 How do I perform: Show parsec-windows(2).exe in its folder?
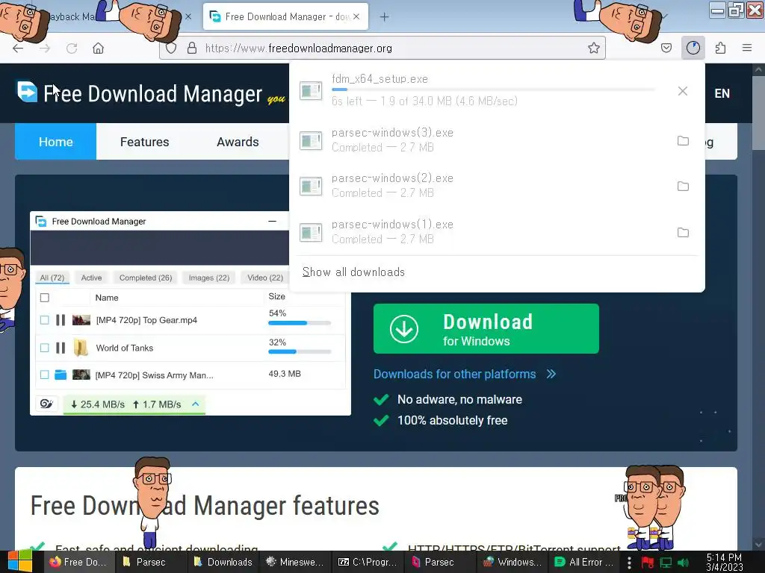coord(683,186)
